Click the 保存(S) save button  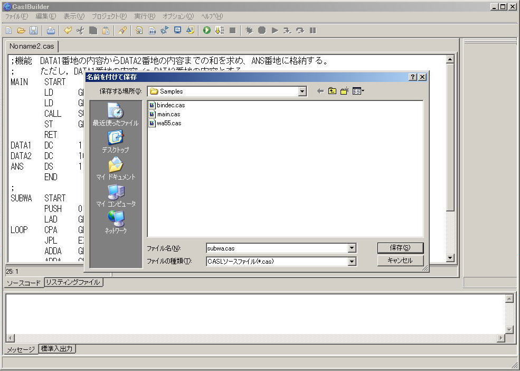tap(400, 248)
